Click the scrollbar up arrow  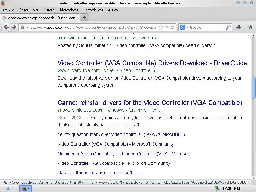(253, 36)
